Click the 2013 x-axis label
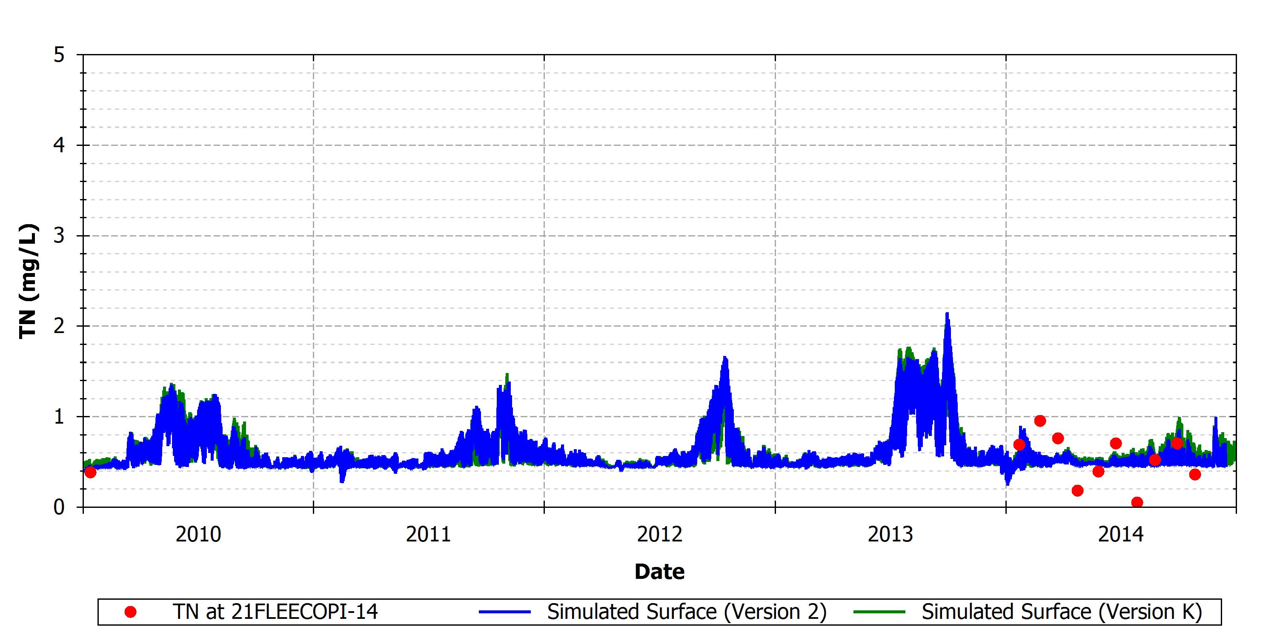This screenshot has height=638, width=1277. pos(890,535)
